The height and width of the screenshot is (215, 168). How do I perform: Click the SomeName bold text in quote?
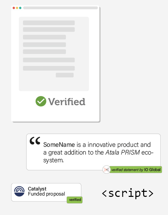(x=59, y=145)
